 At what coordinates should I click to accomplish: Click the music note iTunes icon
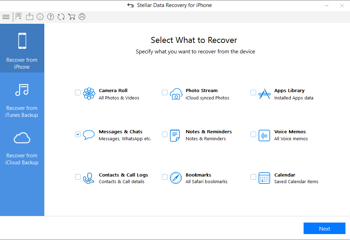[22, 90]
